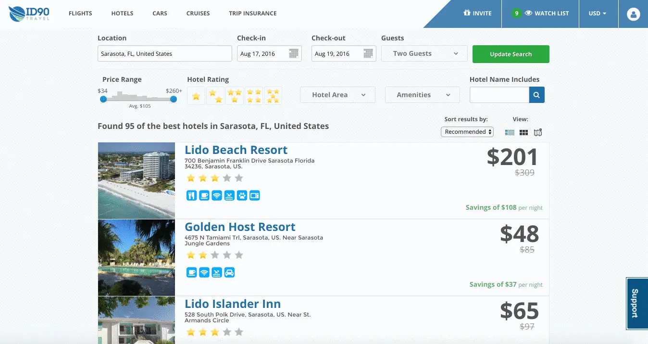
Task: Select the grid view icon
Action: pos(523,132)
